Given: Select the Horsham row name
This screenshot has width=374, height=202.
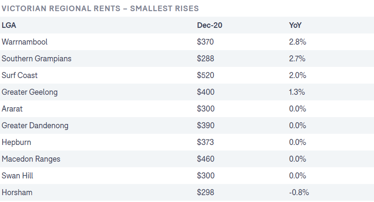Looking at the screenshot, I should (x=17, y=192).
